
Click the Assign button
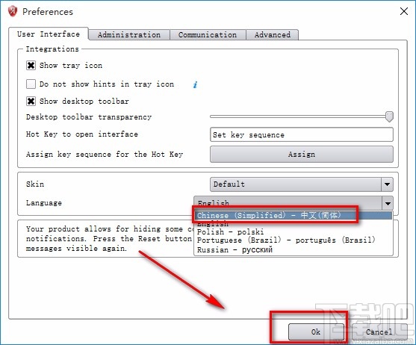tap(302, 155)
